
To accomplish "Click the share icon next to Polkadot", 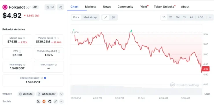I will pos(60,7).
